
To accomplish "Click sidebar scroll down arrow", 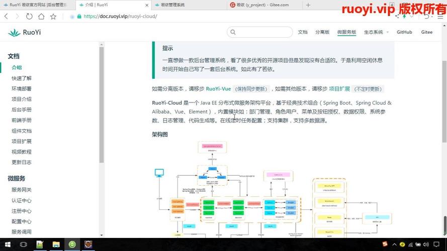I will [102, 235].
